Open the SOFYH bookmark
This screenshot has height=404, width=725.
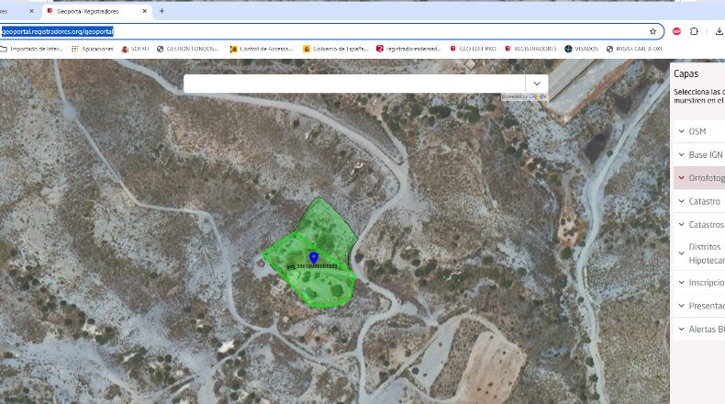click(135, 49)
